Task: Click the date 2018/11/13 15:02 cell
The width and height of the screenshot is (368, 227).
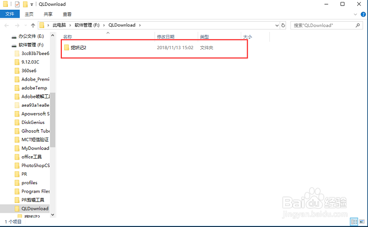Action: pos(175,48)
